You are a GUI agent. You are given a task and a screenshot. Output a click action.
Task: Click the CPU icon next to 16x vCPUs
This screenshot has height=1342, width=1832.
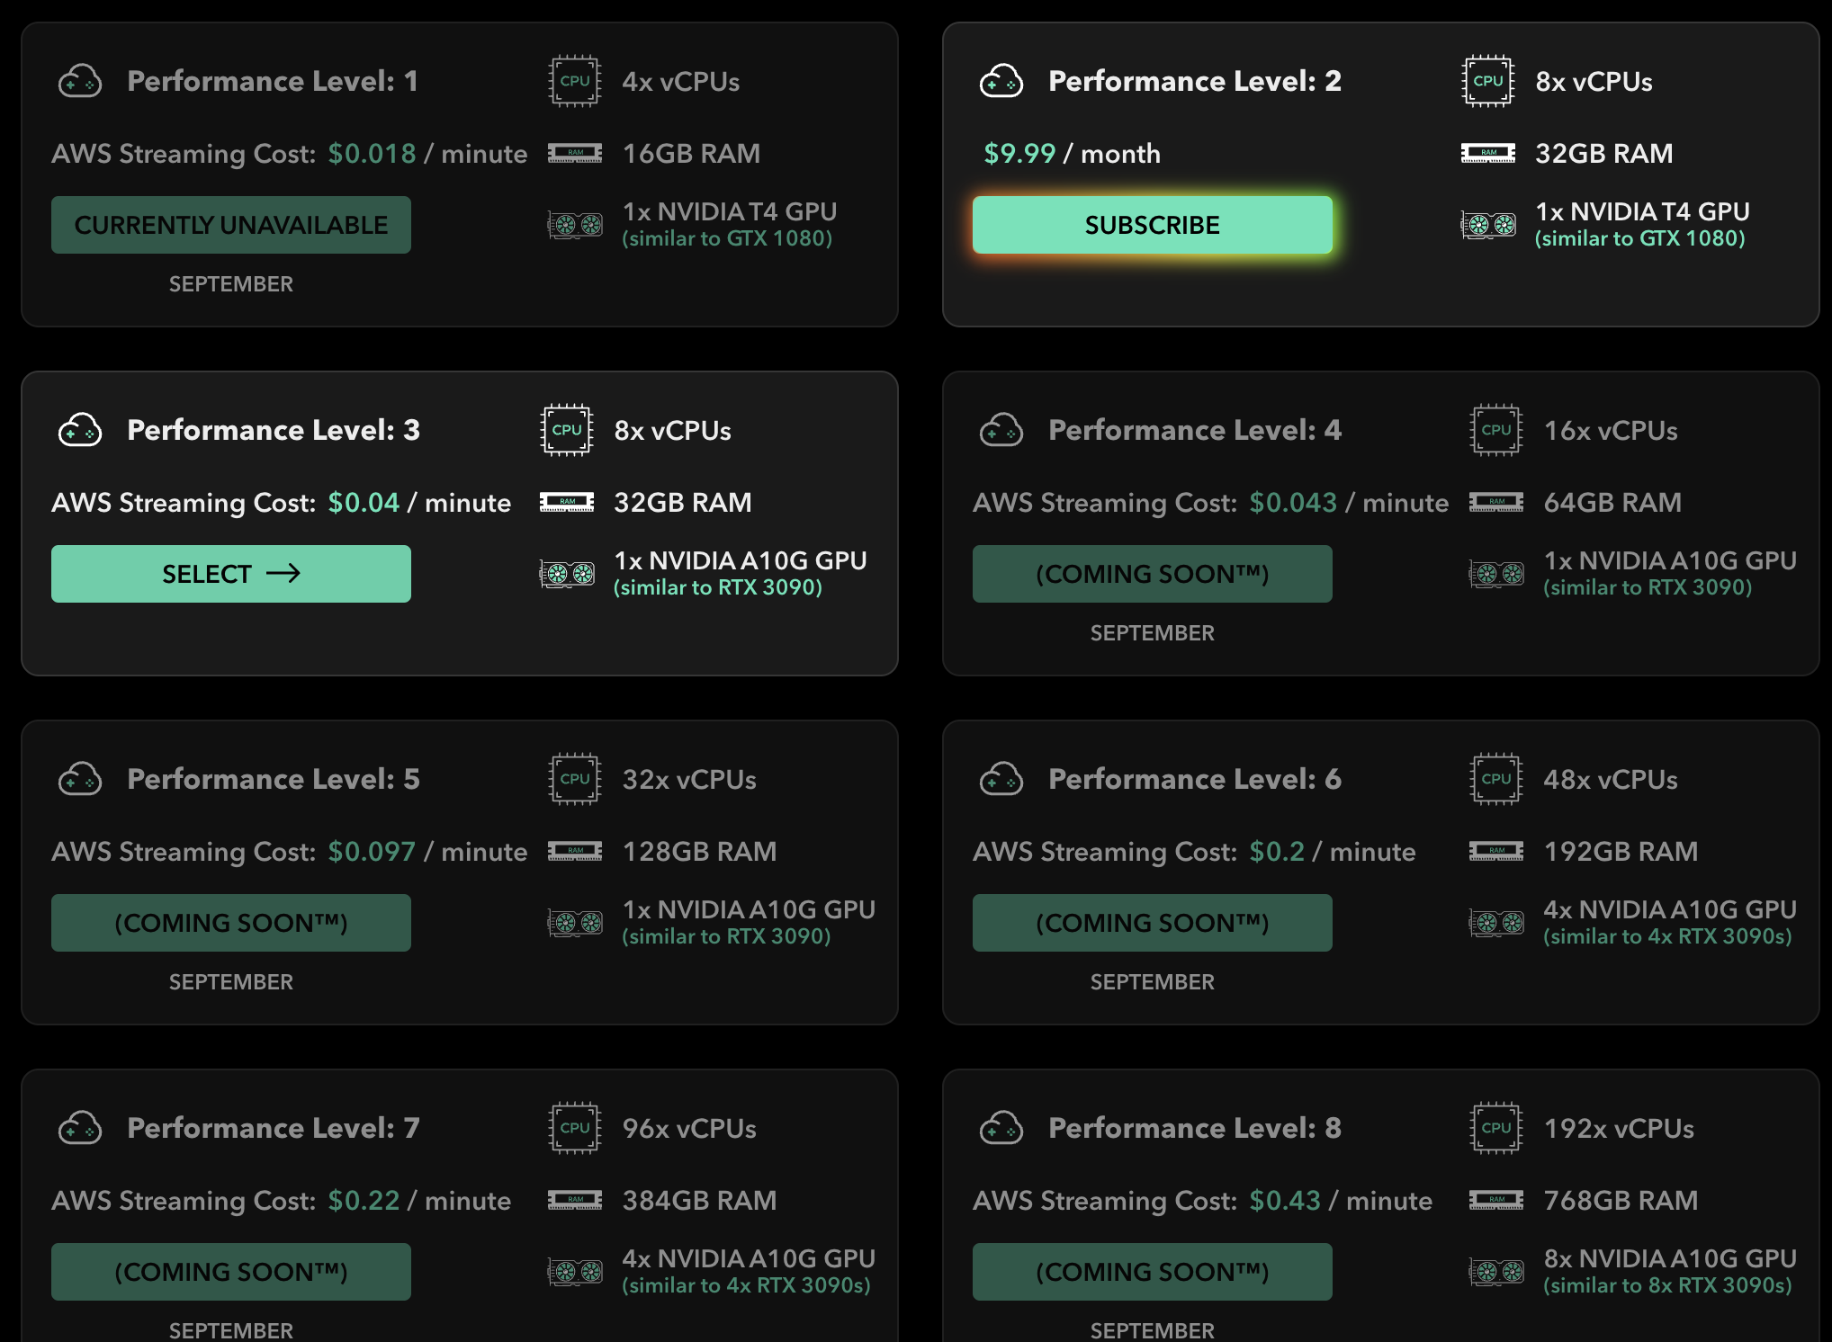click(1496, 430)
